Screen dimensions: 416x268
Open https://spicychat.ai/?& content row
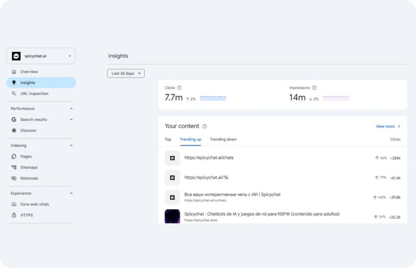tap(283, 178)
